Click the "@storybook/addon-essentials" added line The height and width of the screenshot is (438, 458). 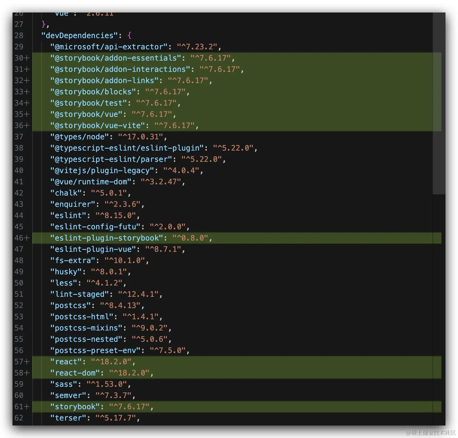pyautogui.click(x=237, y=58)
